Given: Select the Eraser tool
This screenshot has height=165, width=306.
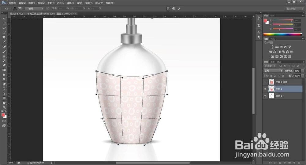Looking at the screenshot, I should coord(4,65).
